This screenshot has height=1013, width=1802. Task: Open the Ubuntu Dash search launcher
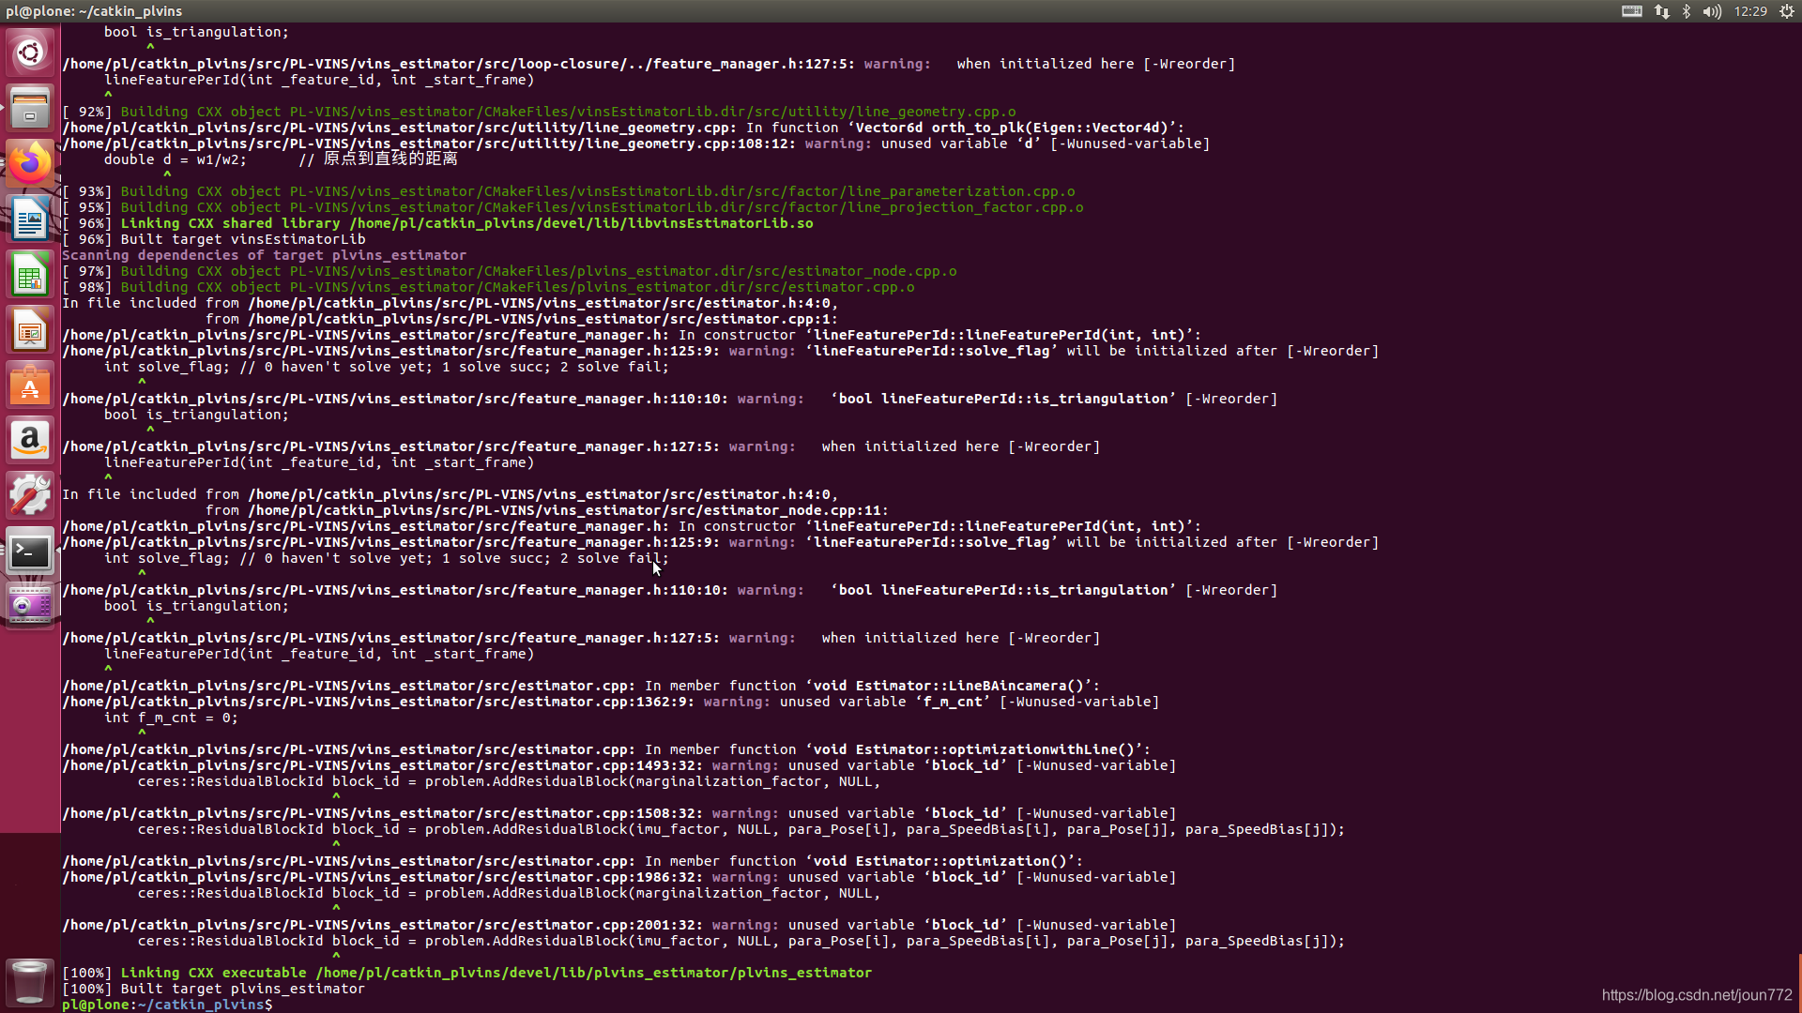[x=30, y=53]
